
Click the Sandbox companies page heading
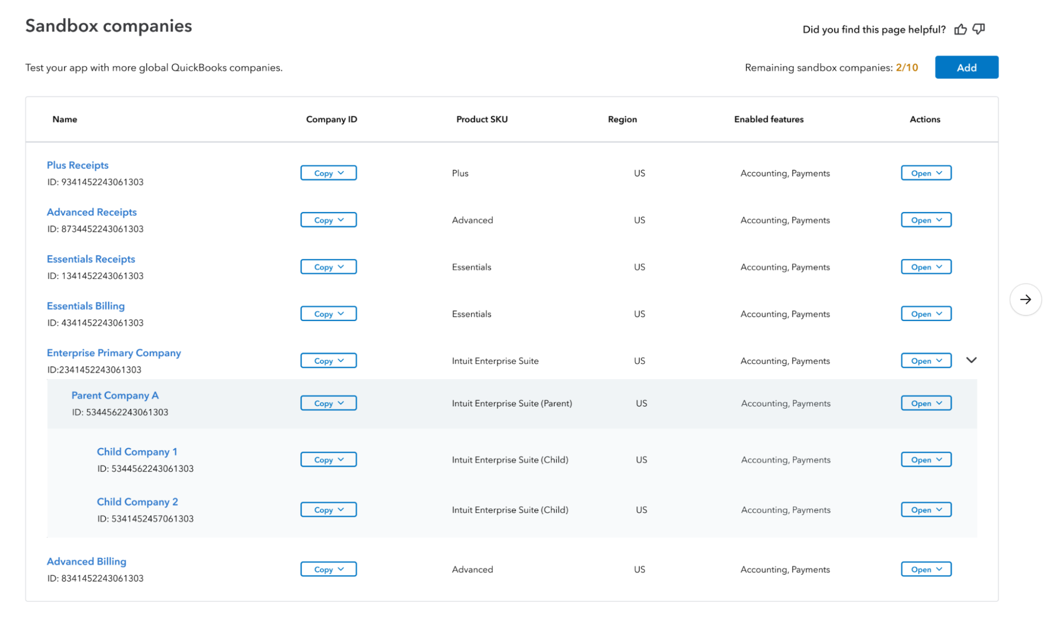click(108, 26)
